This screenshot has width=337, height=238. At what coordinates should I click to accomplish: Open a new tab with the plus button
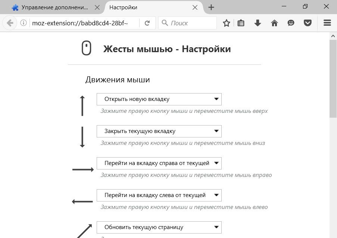coord(211,7)
